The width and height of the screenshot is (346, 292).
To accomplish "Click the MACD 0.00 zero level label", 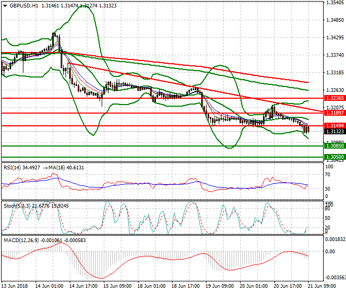I will [x=330, y=251].
